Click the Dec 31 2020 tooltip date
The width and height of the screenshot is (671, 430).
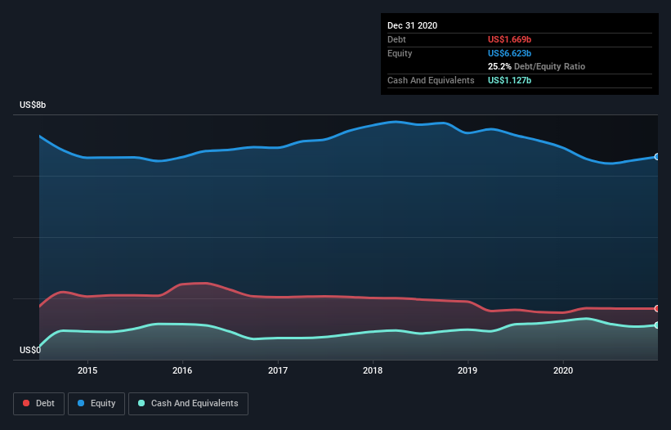point(412,25)
